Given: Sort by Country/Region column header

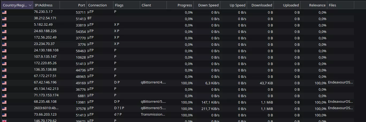Looking at the screenshot, I should (17, 5).
